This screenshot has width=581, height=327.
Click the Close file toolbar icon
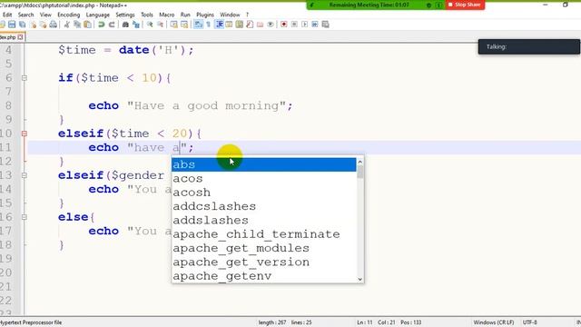(x=34, y=25)
